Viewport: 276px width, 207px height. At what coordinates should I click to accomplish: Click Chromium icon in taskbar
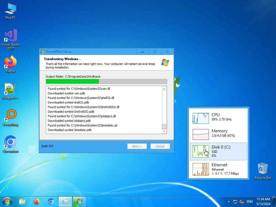tap(51, 202)
